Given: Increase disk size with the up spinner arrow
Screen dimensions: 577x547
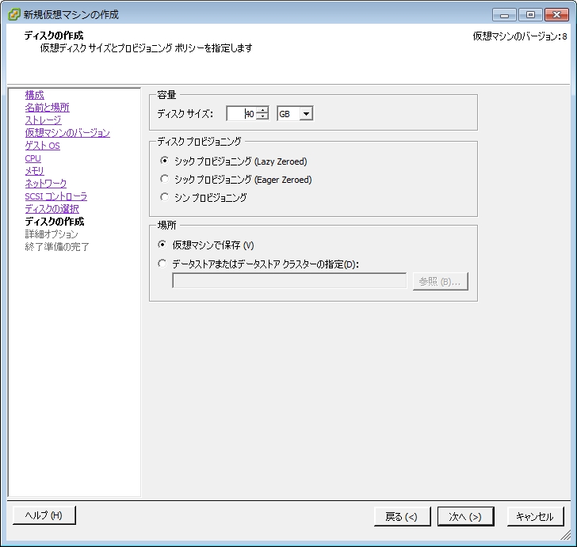Looking at the screenshot, I should pyautogui.click(x=262, y=110).
